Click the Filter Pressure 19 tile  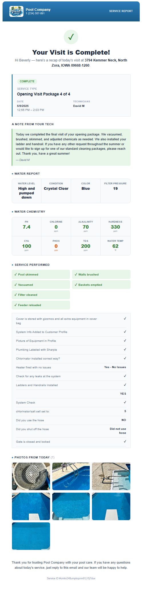click(x=115, y=191)
